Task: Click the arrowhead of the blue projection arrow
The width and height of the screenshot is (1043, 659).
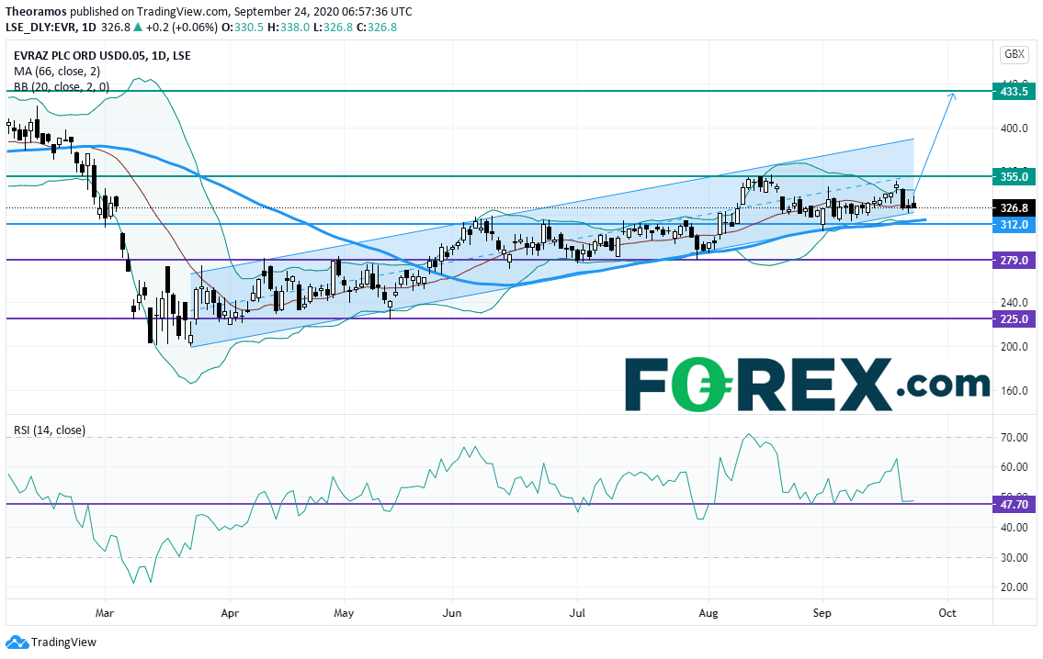Action: [x=953, y=96]
